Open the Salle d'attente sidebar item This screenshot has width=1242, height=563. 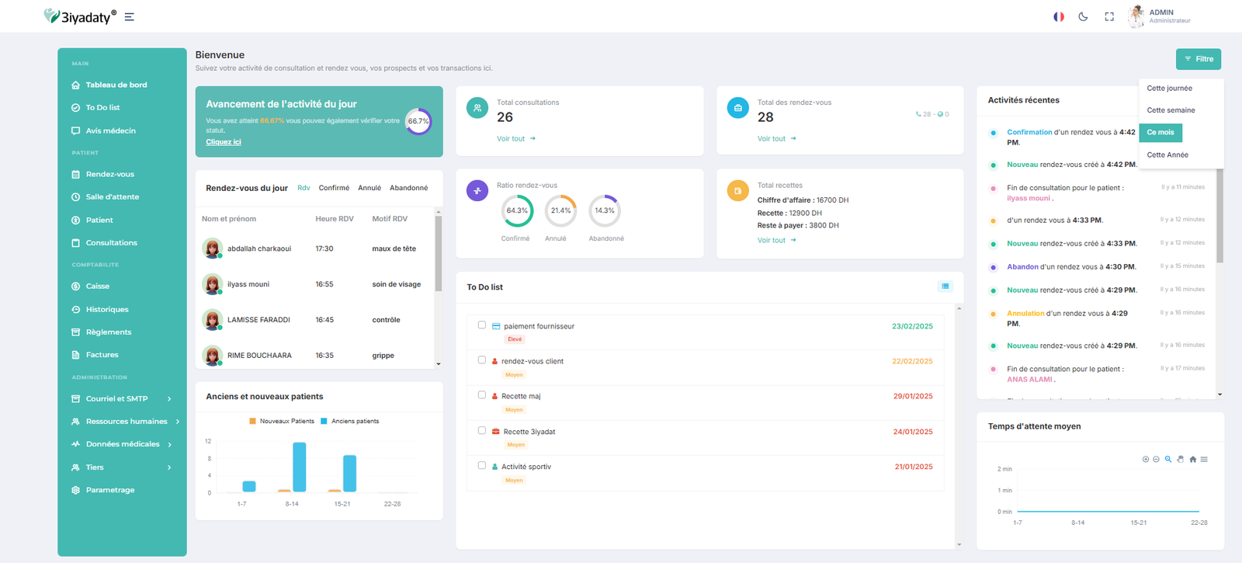pos(112,197)
